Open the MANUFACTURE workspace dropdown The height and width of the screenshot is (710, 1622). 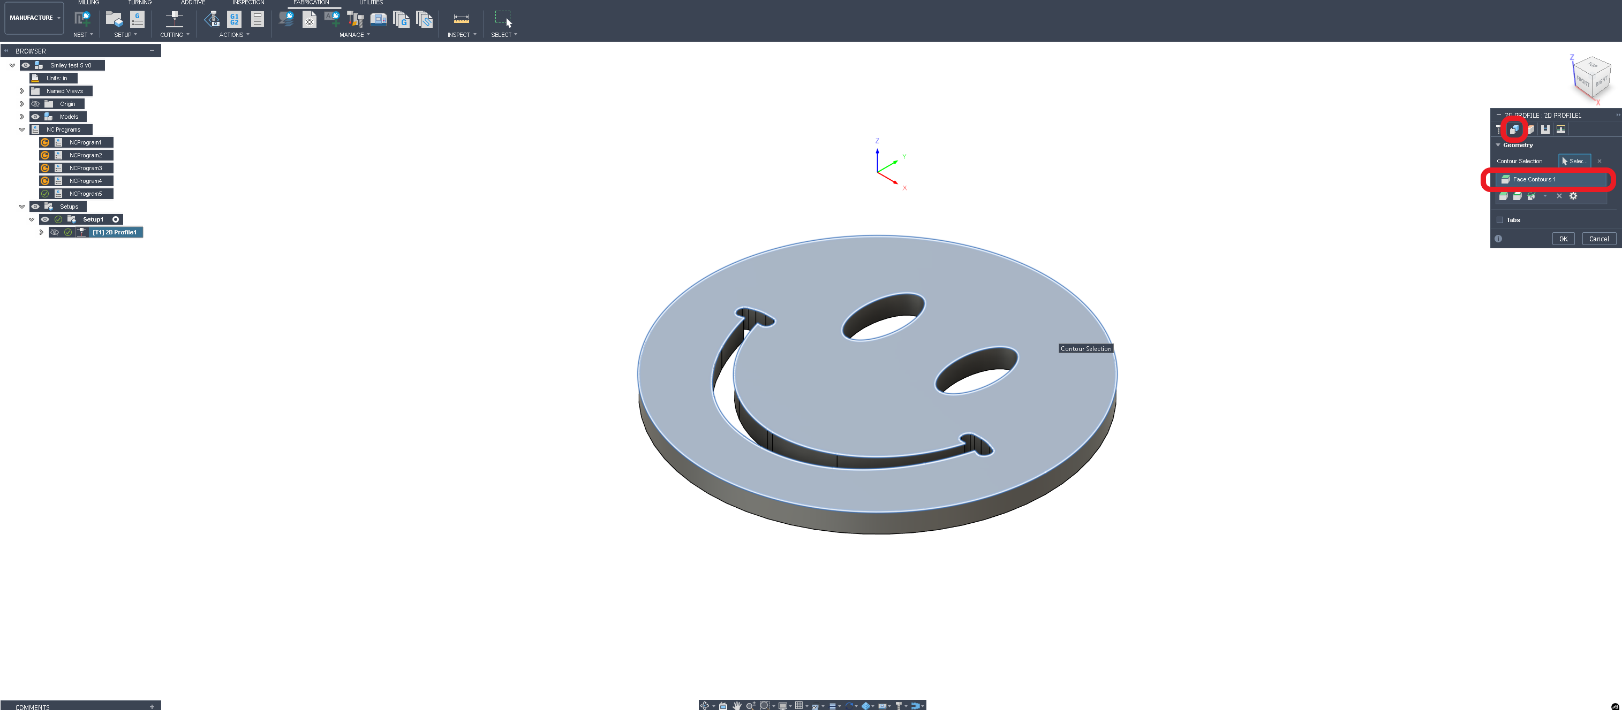click(x=35, y=18)
